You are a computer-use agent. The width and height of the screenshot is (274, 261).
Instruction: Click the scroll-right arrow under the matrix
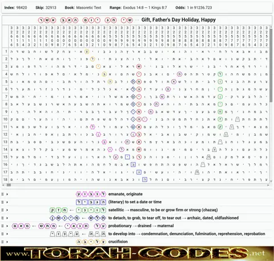pos(268,185)
